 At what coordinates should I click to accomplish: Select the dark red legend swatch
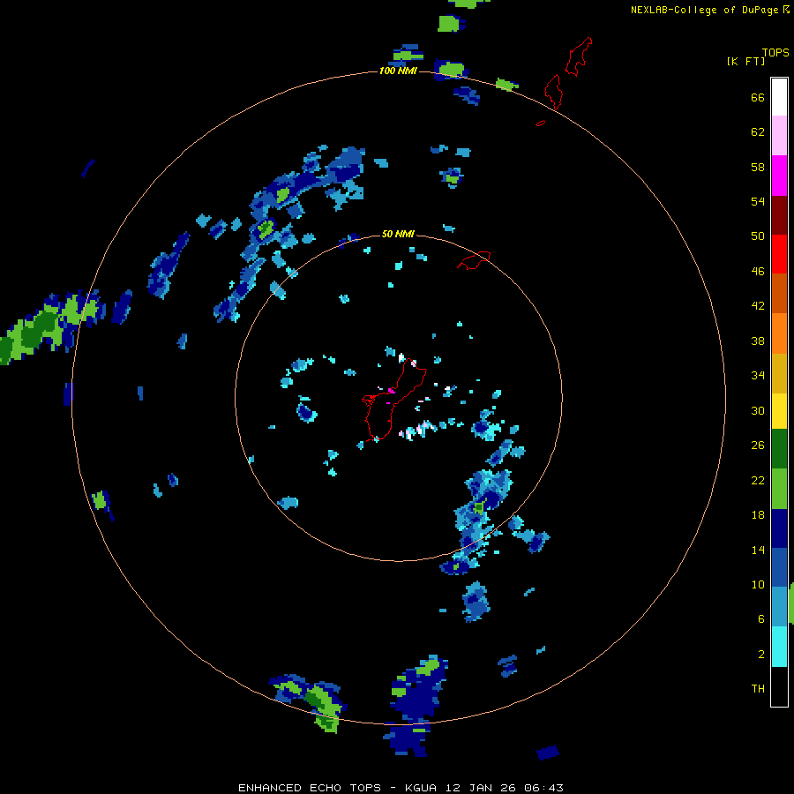779,215
